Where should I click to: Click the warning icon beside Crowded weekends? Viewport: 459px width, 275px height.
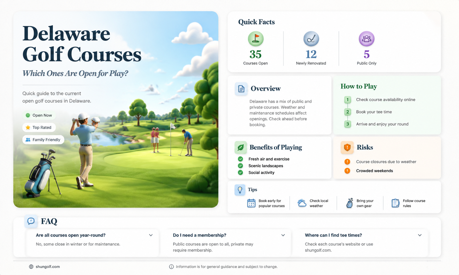click(x=347, y=171)
